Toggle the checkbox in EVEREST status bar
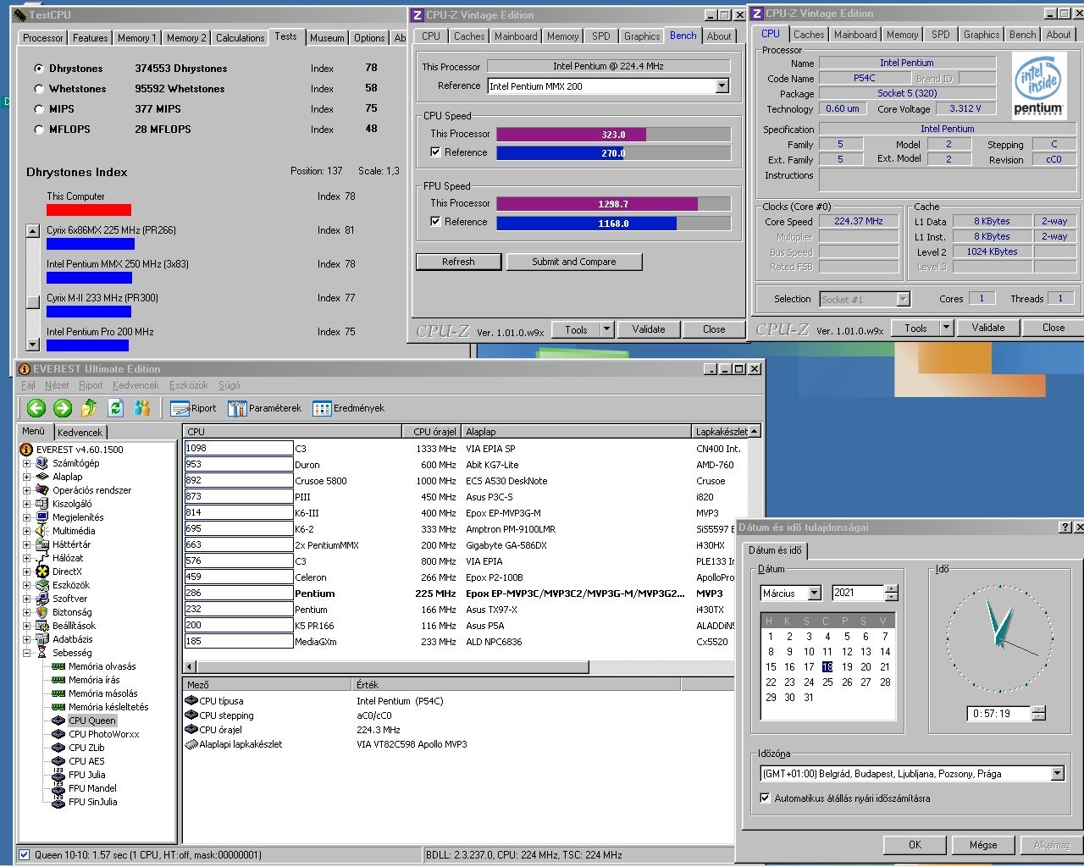The height and width of the screenshot is (867, 1084). click(24, 855)
